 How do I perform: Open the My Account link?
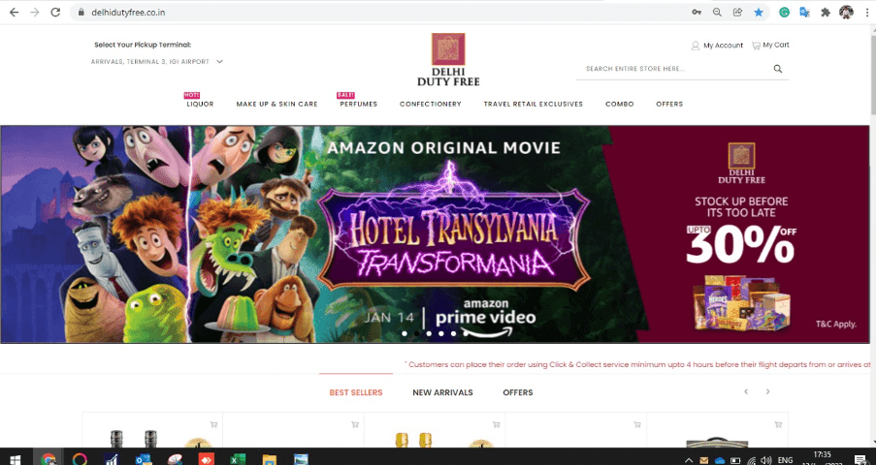point(717,46)
